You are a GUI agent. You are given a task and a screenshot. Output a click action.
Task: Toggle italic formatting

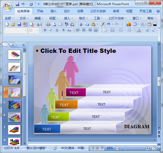pos(51,30)
